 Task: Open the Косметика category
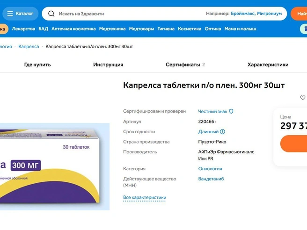[x=190, y=29]
